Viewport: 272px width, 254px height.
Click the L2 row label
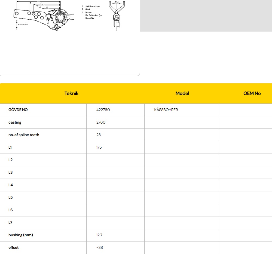tap(10, 160)
